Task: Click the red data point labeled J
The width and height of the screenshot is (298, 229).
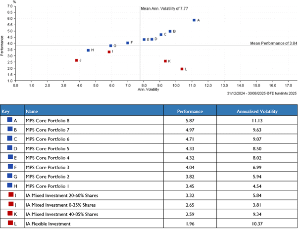Action: pos(76,60)
